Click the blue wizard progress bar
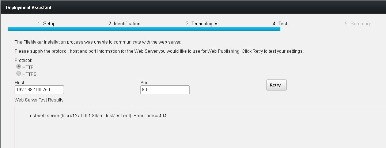Image resolution: width=386 pixels, height=148 pixels. 144,29
